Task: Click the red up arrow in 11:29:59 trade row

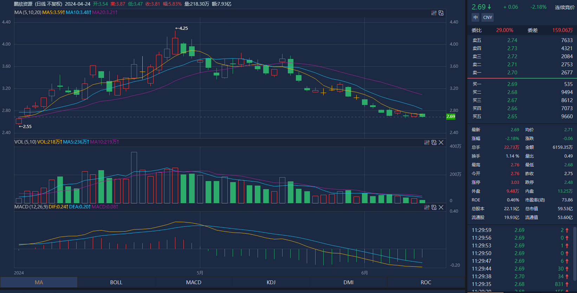Action: 567,230
